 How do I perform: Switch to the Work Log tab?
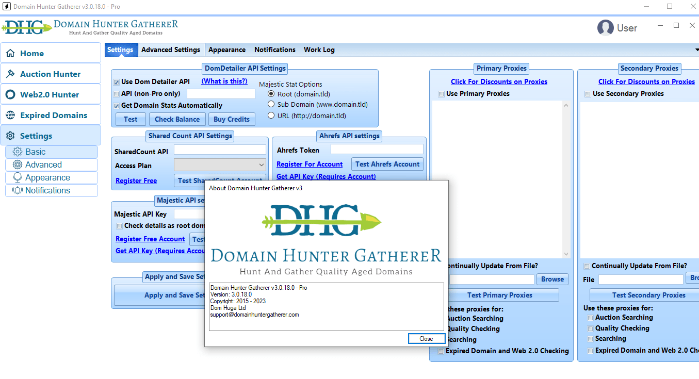319,50
